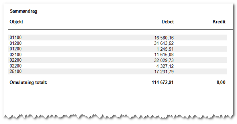The width and height of the screenshot is (237, 124).
Task: Select the Kredit column header
Action: pos(219,22)
